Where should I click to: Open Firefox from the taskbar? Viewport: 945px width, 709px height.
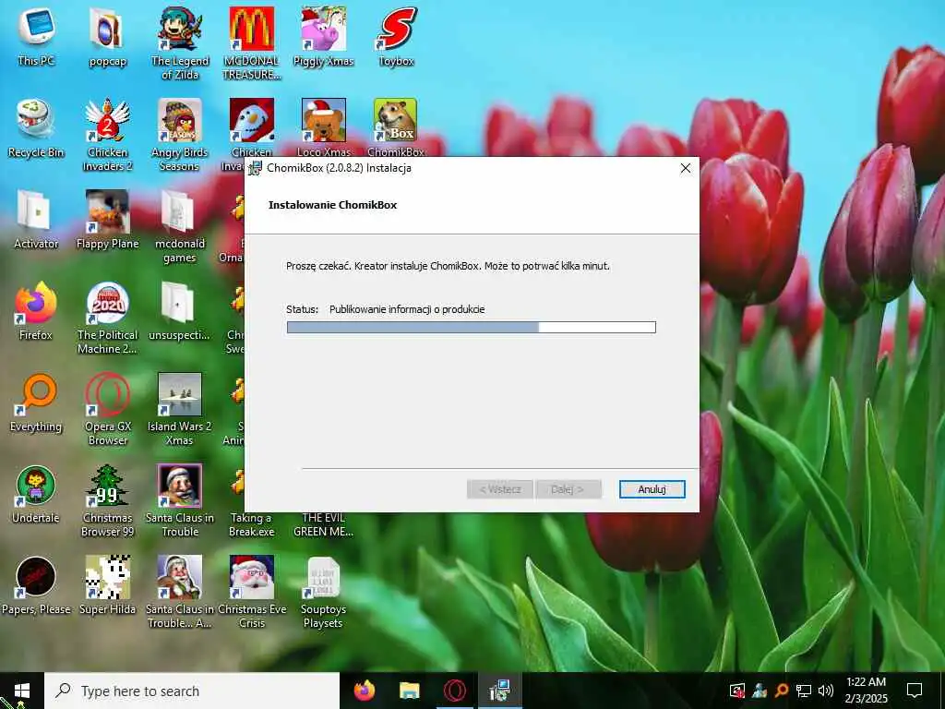(364, 691)
